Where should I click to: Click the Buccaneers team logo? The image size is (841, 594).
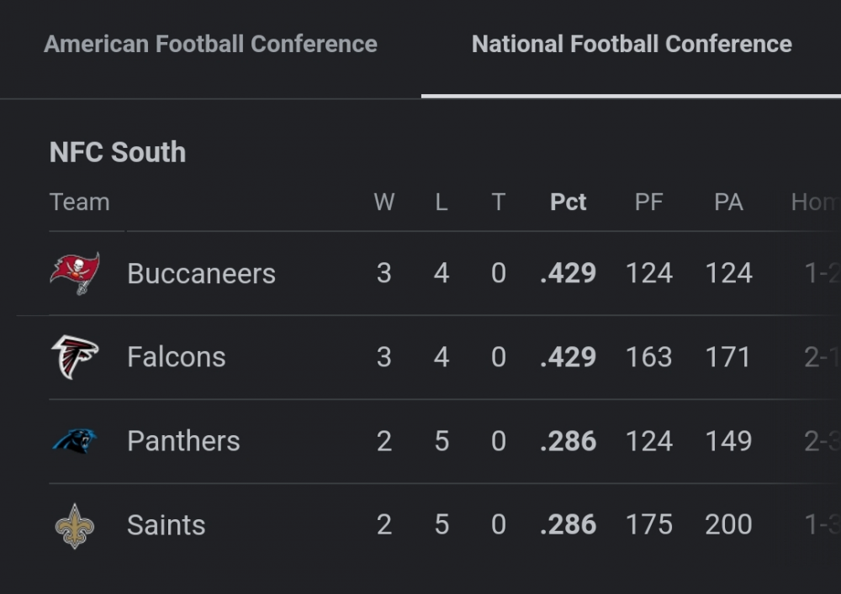(x=75, y=273)
